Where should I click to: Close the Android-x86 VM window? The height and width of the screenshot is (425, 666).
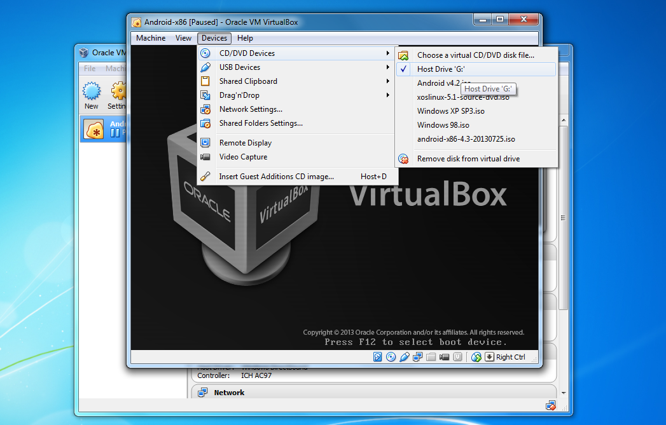coord(524,20)
